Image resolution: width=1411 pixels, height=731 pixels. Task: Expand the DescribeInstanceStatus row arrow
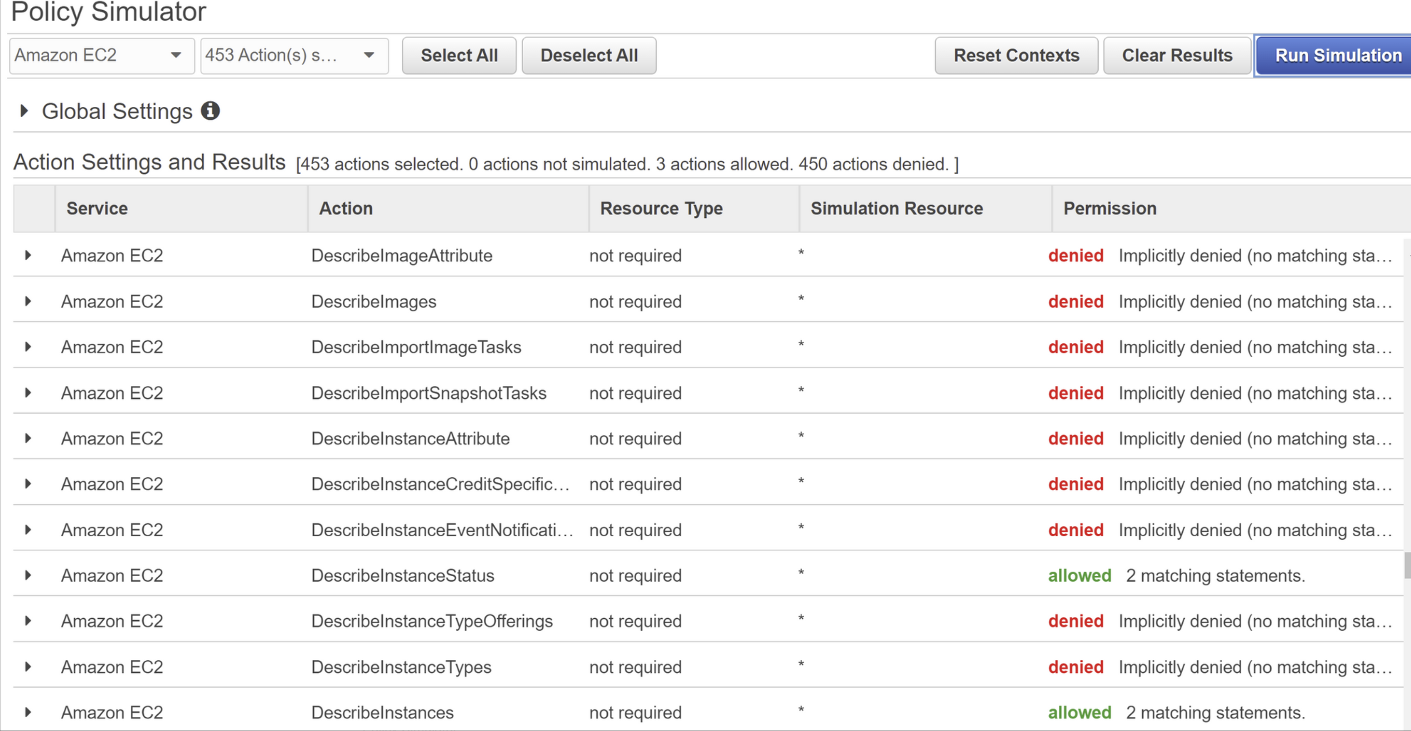(x=28, y=575)
